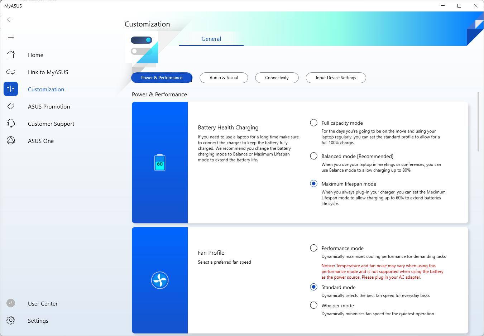Click the Customer Support headset icon
The width and height of the screenshot is (484, 336).
point(11,124)
